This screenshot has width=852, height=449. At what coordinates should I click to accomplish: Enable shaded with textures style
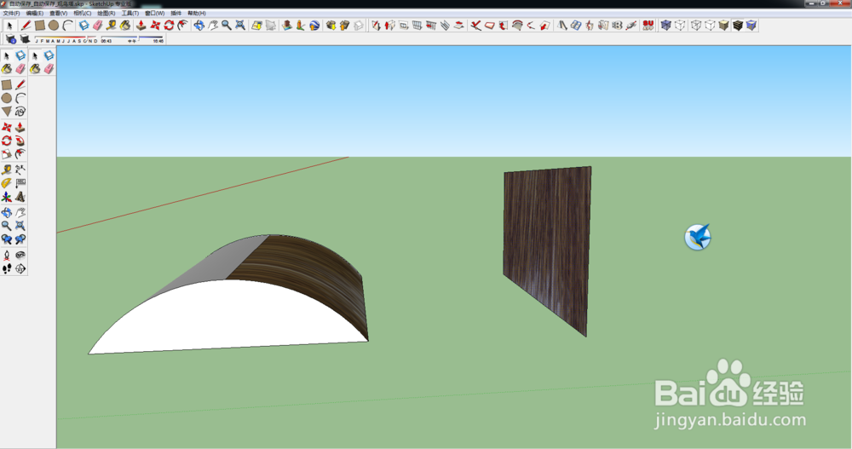click(737, 26)
